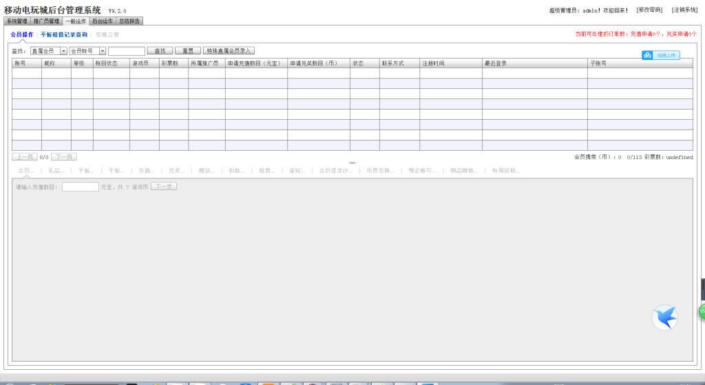Click the 注册时间 column header
The width and height of the screenshot is (705, 385).
tap(434, 63)
